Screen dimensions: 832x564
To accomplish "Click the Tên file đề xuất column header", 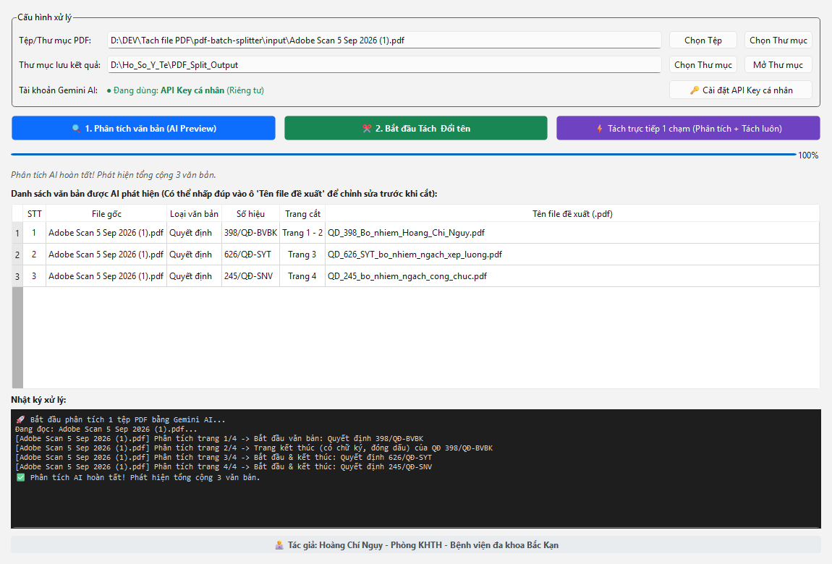I will [x=572, y=213].
